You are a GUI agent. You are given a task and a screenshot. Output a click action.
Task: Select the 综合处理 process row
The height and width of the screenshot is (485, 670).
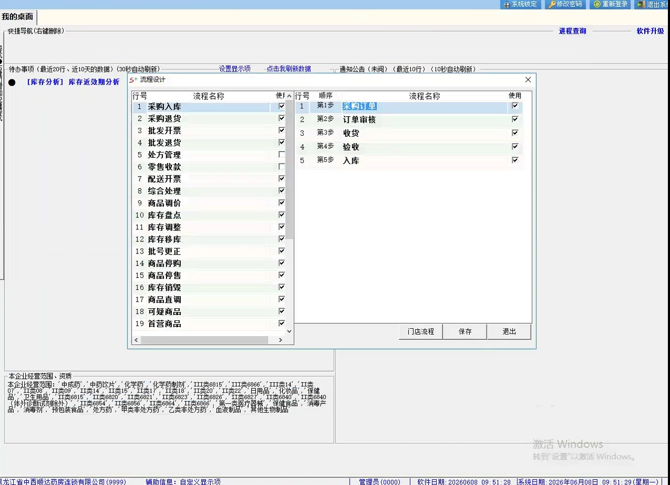tap(209, 191)
